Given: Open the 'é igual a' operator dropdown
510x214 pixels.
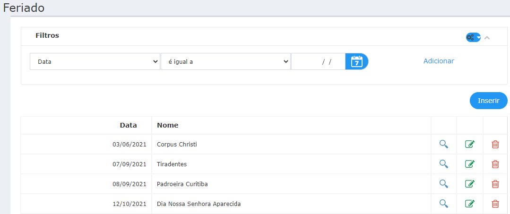Looking at the screenshot, I should 226,61.
